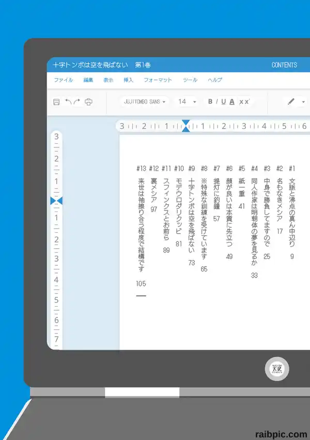
Task: Open the ツール menu
Action: click(190, 80)
